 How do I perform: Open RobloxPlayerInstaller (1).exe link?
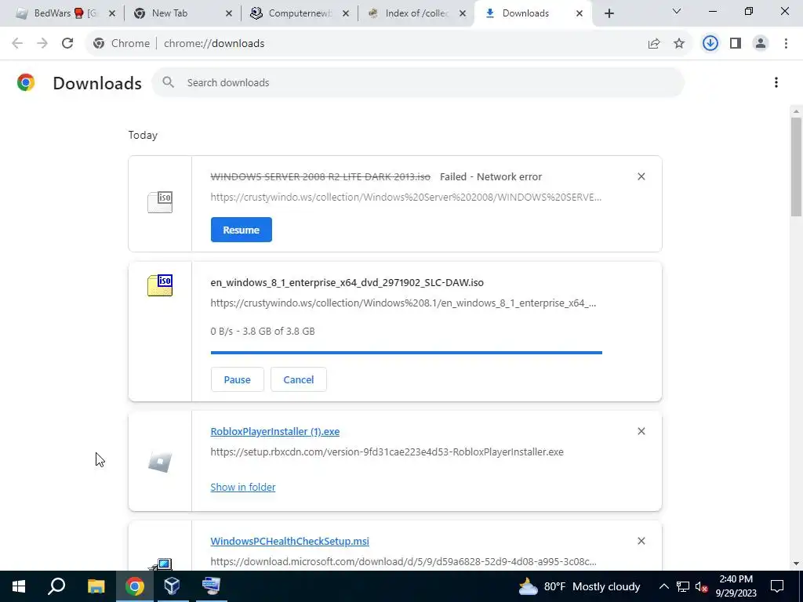point(275,432)
